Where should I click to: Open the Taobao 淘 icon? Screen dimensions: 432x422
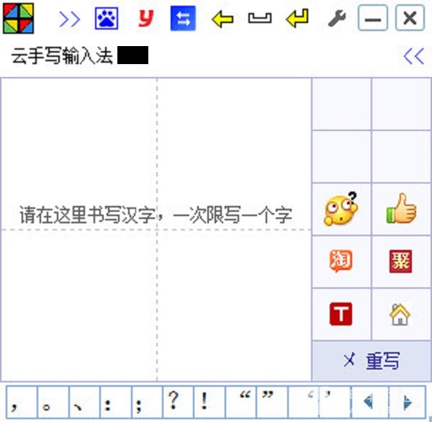click(341, 261)
